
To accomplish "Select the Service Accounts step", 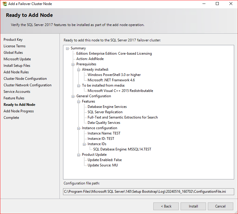I will click(17, 92).
